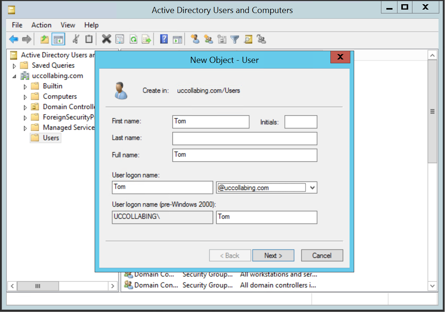Click the Domain Controllers OU folder icon
This screenshot has height=313, width=445.
pos(35,107)
